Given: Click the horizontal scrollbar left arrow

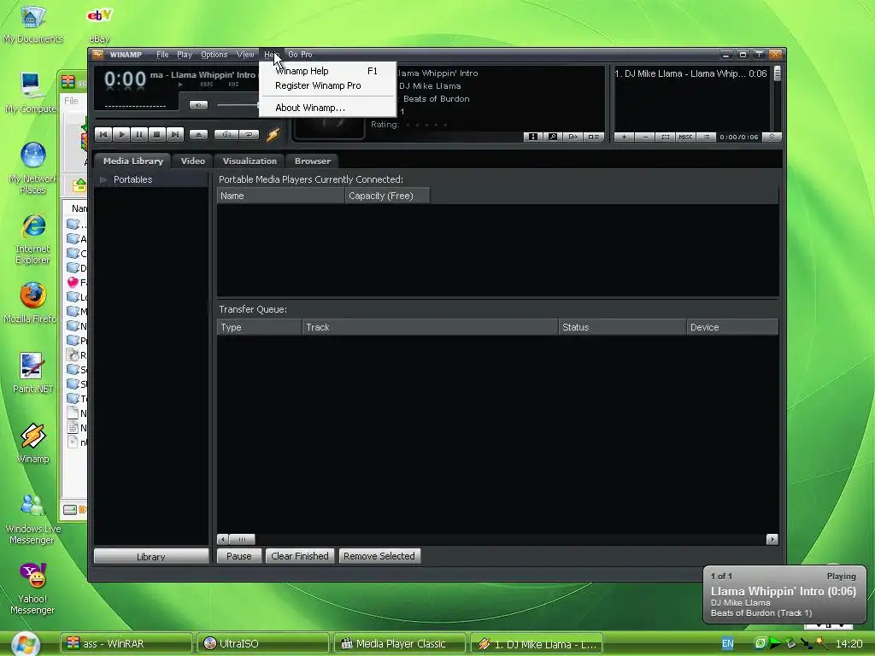Looking at the screenshot, I should point(223,540).
